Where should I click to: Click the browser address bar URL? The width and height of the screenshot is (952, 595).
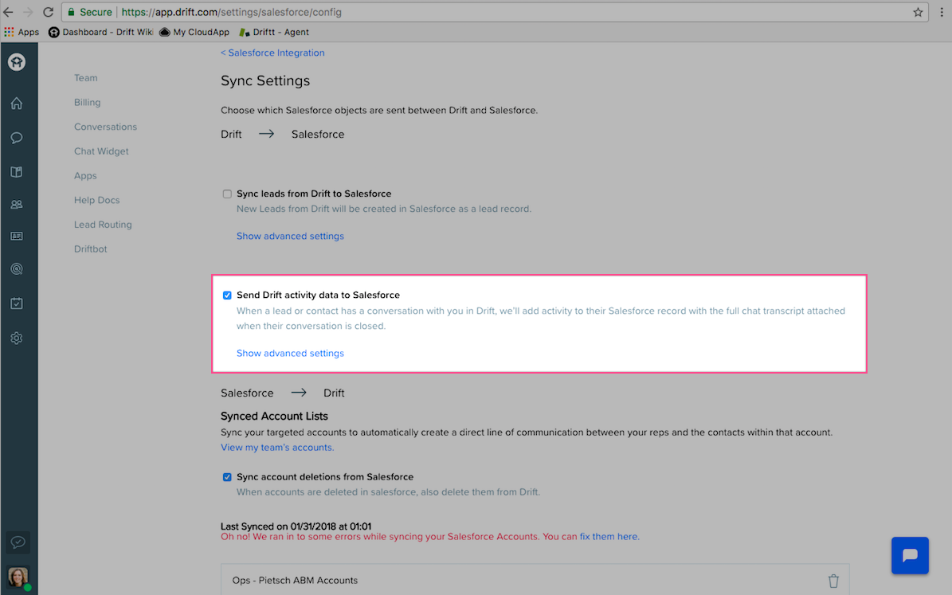tap(231, 12)
